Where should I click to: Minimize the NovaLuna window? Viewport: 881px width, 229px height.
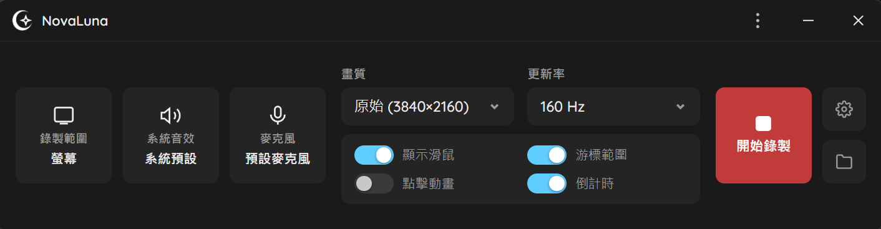pyautogui.click(x=809, y=21)
